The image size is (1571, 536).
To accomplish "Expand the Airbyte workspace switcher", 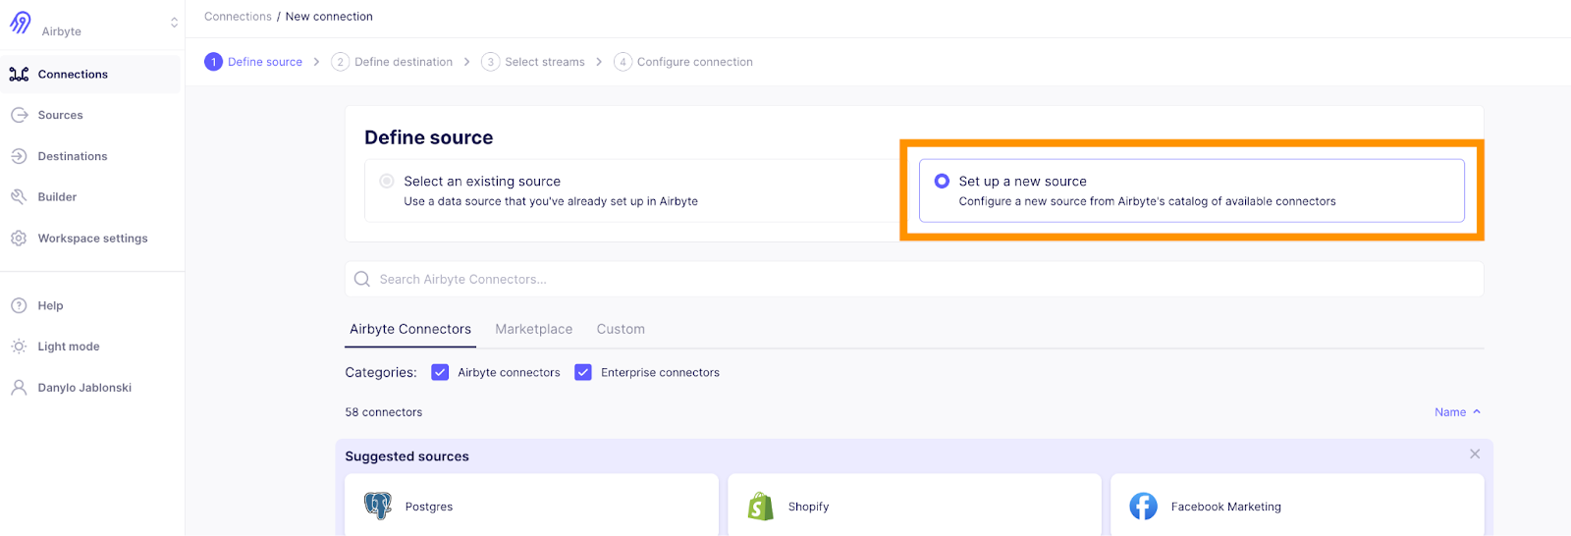I will 174,23.
